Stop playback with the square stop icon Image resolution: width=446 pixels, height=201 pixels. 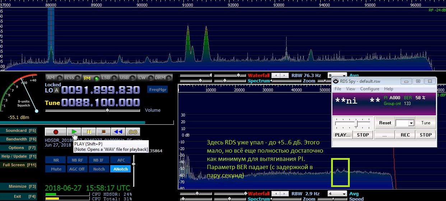[103, 132]
